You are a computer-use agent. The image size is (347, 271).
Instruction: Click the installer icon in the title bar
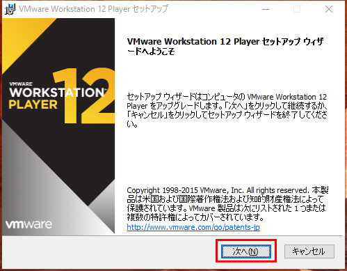click(10, 9)
